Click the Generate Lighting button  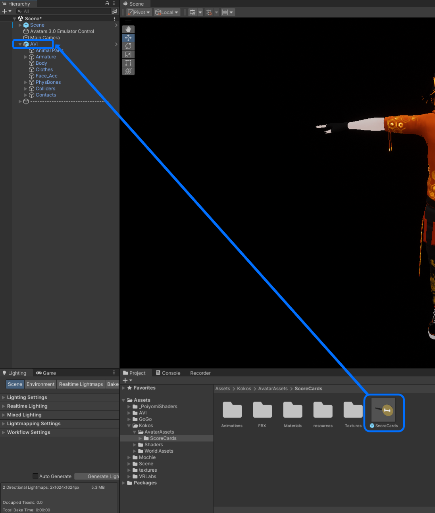pos(97,476)
